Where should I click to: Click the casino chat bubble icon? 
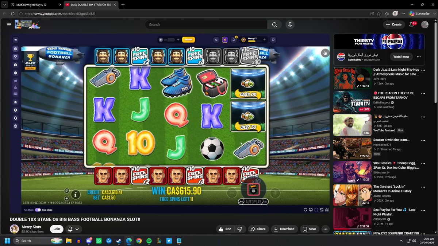[x=273, y=40]
